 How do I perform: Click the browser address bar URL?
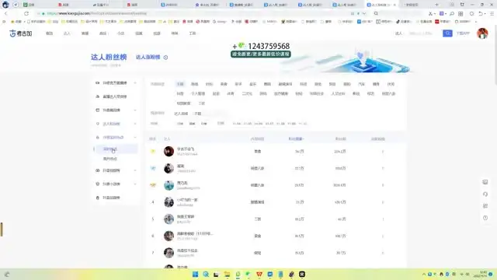click(x=96, y=14)
